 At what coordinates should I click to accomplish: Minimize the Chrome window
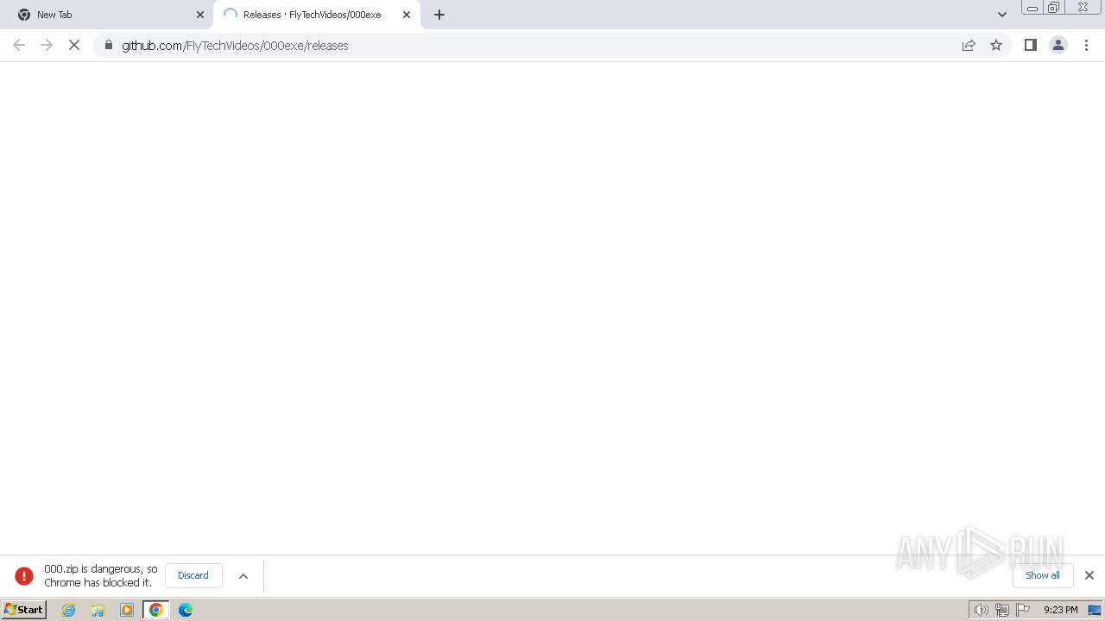click(1032, 8)
